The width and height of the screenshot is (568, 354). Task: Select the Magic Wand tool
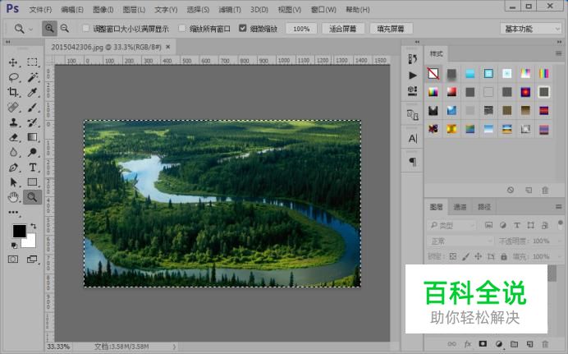pos(32,77)
